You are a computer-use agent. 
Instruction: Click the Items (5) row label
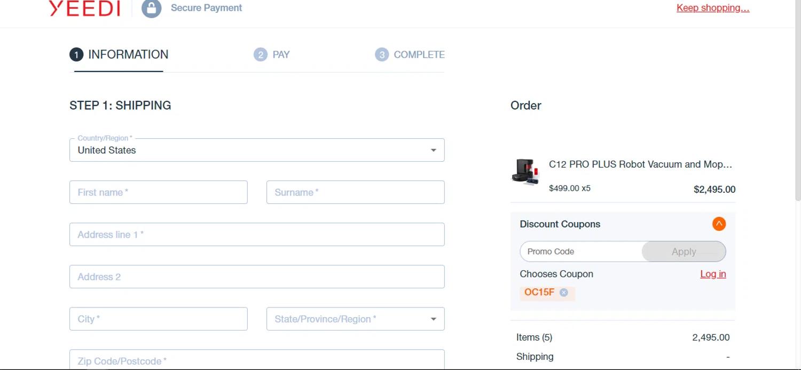534,337
